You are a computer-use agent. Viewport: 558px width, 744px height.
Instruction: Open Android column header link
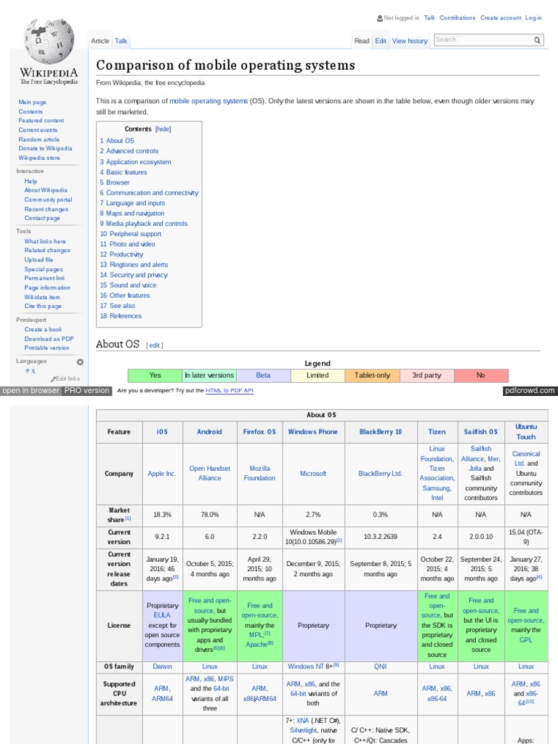(x=210, y=432)
